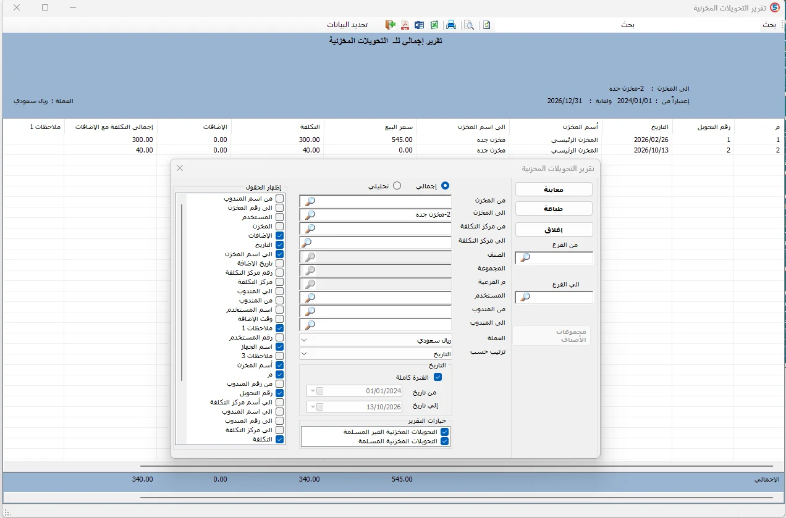Image resolution: width=786 pixels, height=518 pixels.
Task: Open lookup for من المندوب field
Action: click(310, 311)
